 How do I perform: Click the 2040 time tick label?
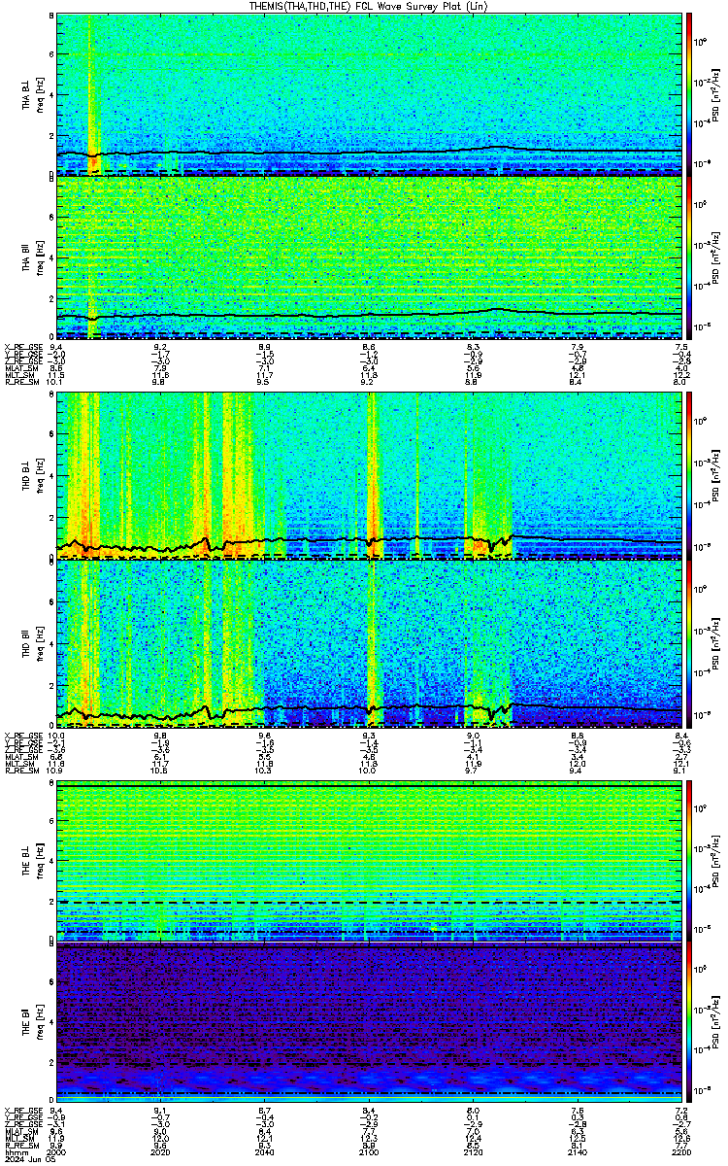(x=265, y=1151)
